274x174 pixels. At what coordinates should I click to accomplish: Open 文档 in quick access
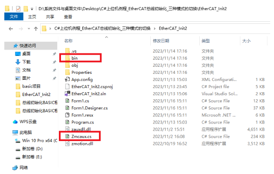pos(26,70)
